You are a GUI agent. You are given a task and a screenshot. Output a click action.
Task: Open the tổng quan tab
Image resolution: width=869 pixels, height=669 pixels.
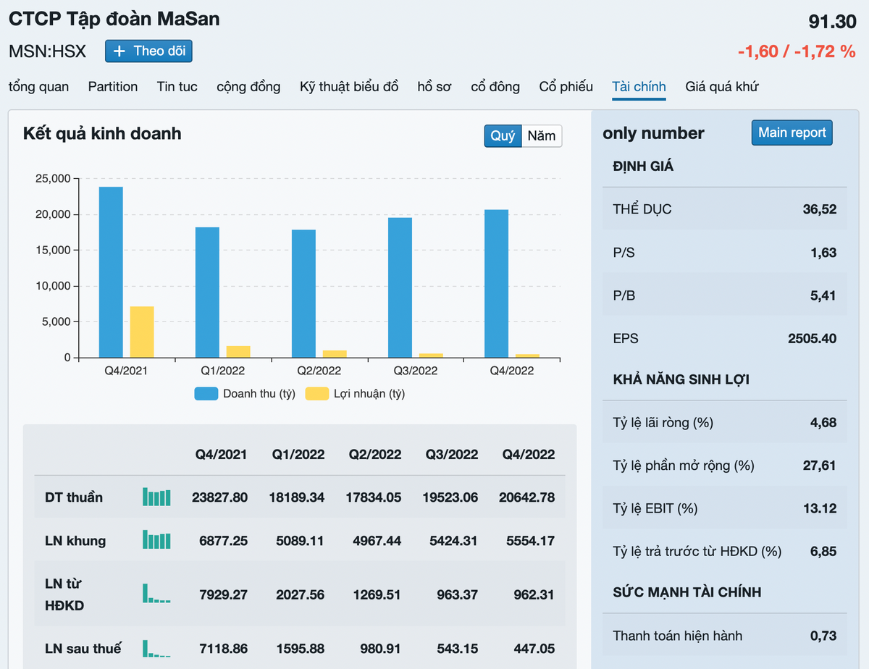tap(39, 87)
